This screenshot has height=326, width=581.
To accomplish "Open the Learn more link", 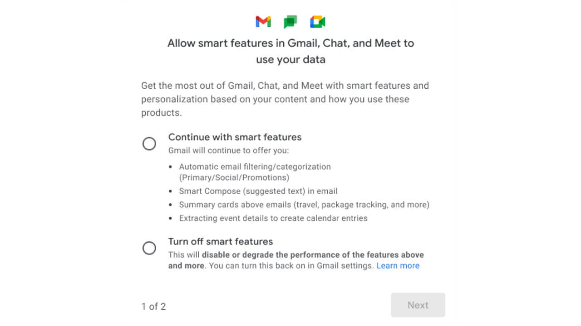I will 398,266.
